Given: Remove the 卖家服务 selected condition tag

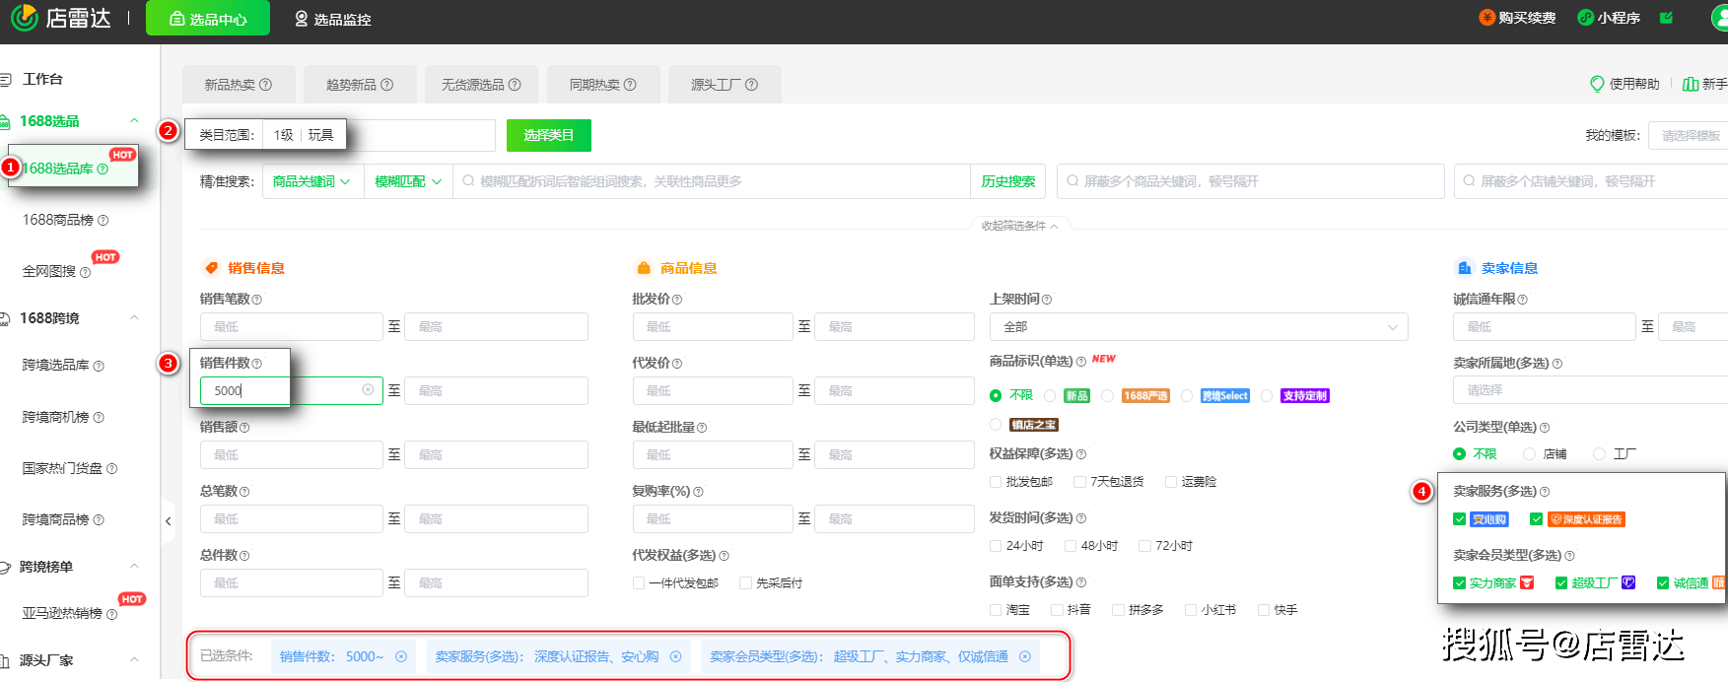Looking at the screenshot, I should (675, 656).
